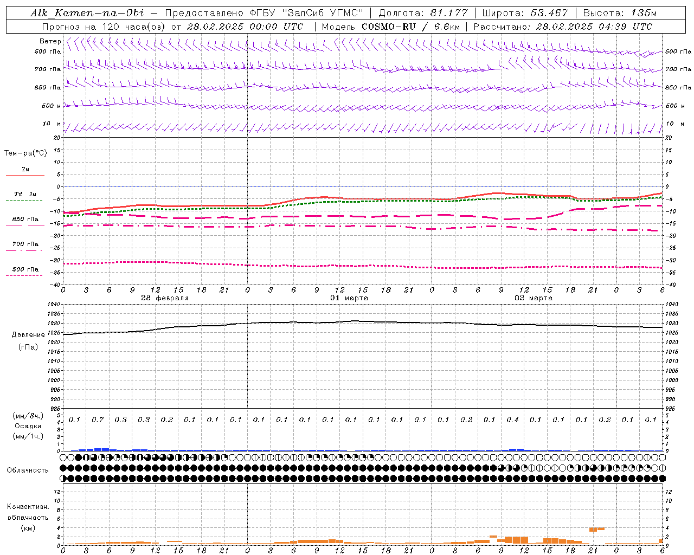The height and width of the screenshot is (555, 694).
Task: Click the '01 марта' date label
Action: [x=349, y=298]
